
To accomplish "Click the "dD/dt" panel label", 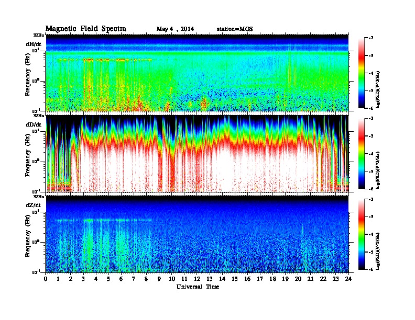I will tap(34, 124).
